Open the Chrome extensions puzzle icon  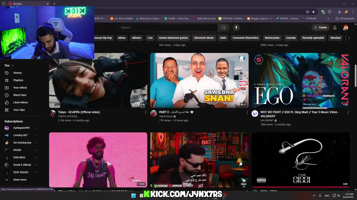point(329,12)
